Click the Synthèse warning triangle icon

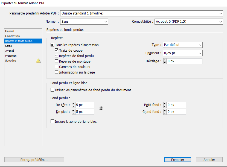pos(39,61)
